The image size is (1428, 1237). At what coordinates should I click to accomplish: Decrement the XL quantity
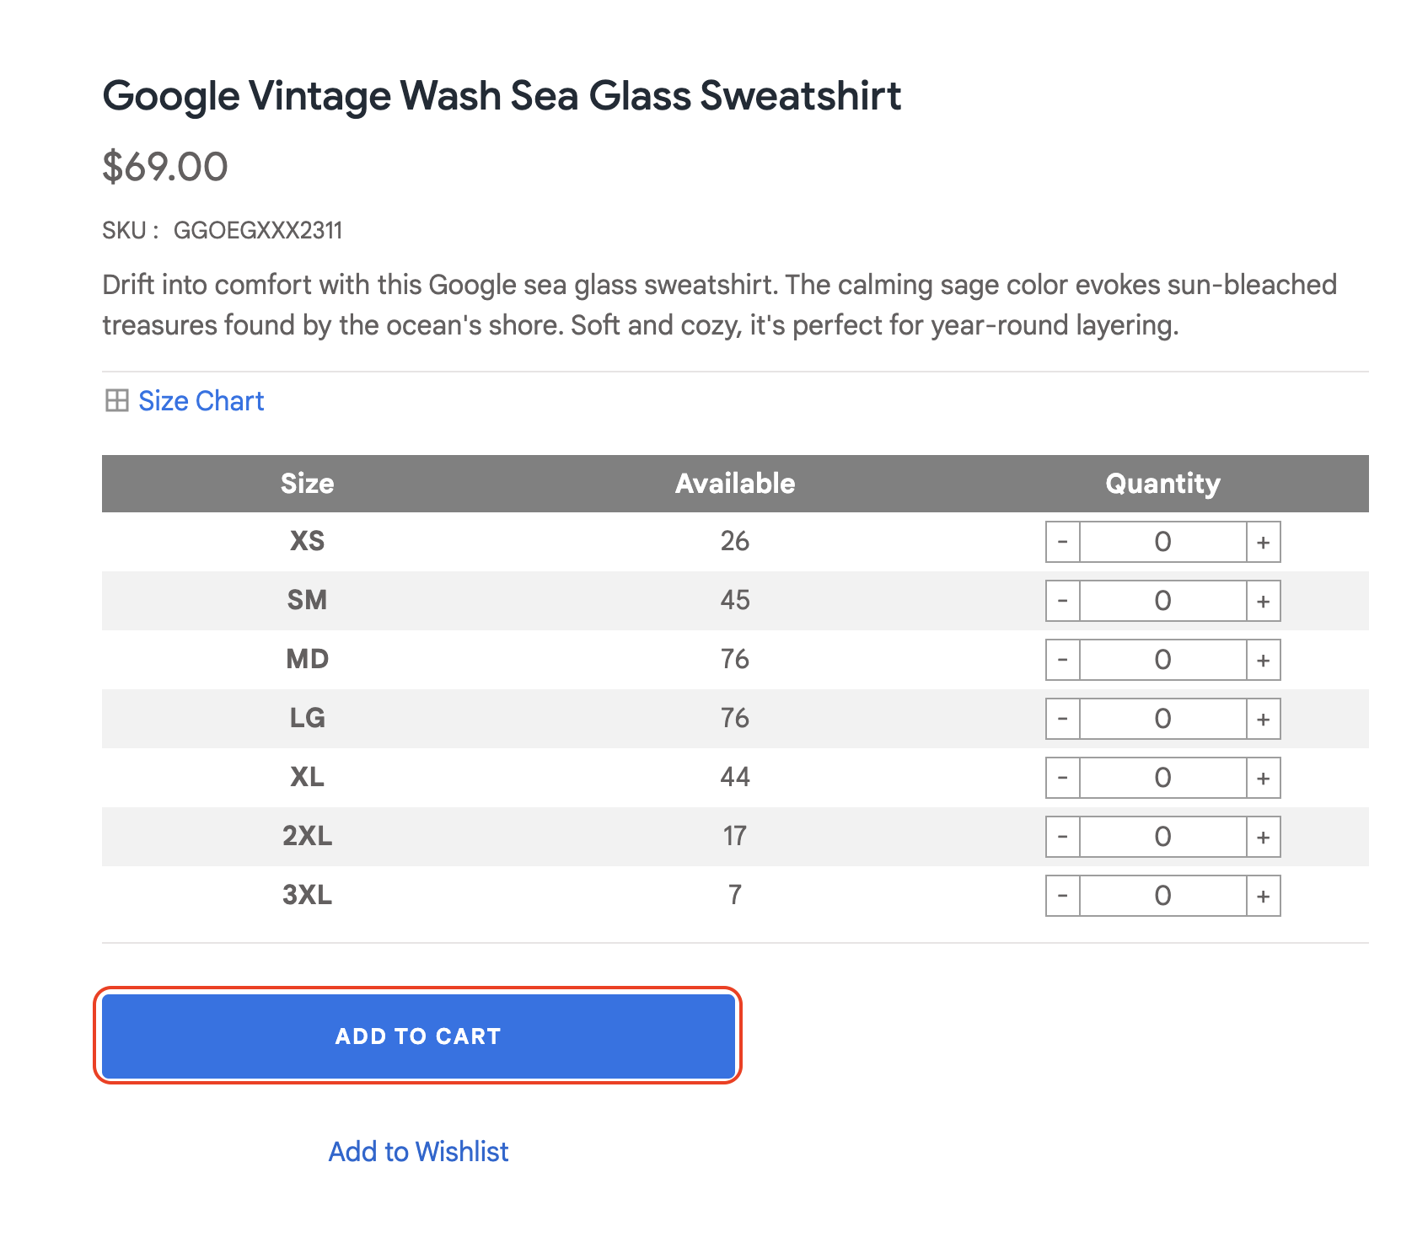tap(1062, 778)
